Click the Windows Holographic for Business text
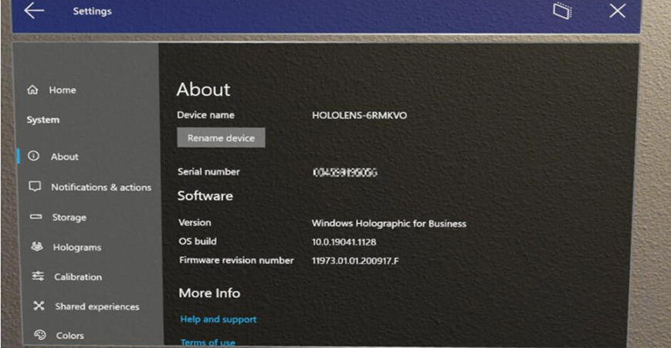Viewport: 671px width, 348px height. click(388, 224)
